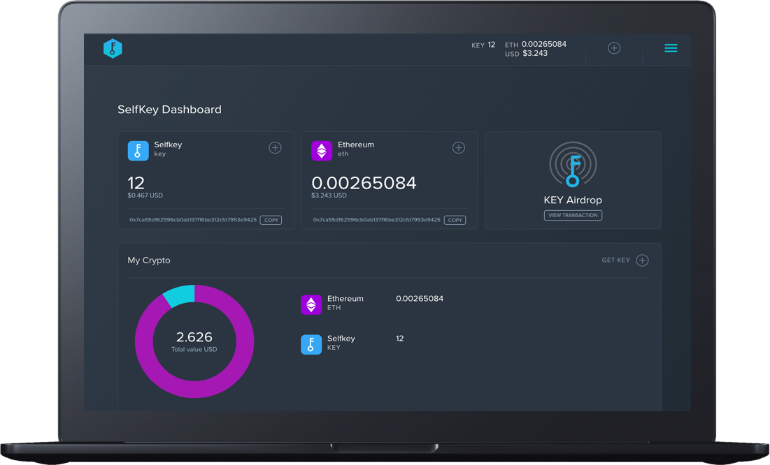This screenshot has height=465, width=770.
Task: Click the 0.00265084 Ethereum card balance
Action: 364,183
